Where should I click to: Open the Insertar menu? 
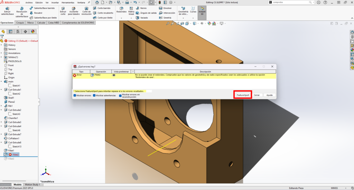(x=55, y=2)
